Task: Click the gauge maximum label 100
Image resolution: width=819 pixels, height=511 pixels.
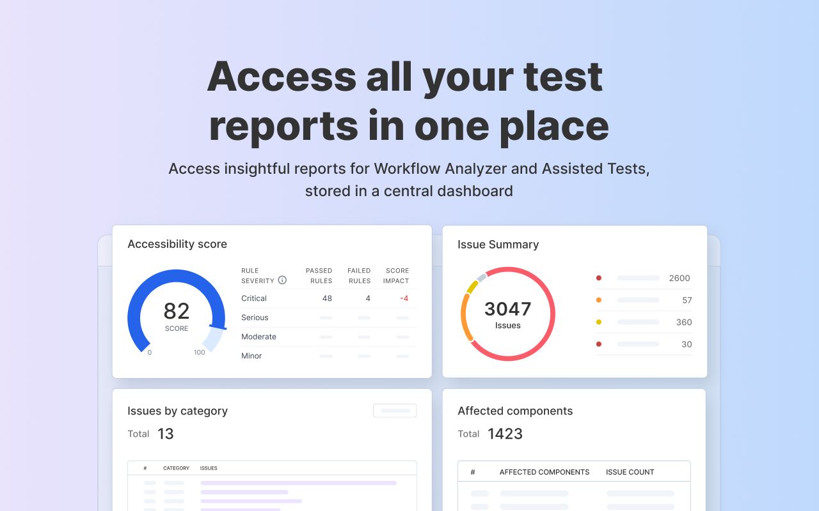Action: (200, 352)
